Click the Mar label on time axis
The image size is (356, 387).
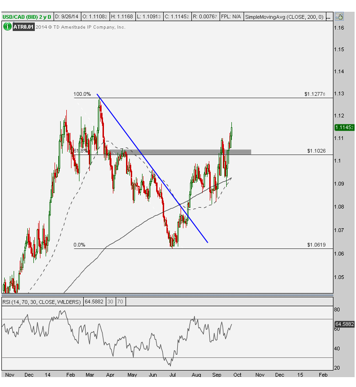90,375
